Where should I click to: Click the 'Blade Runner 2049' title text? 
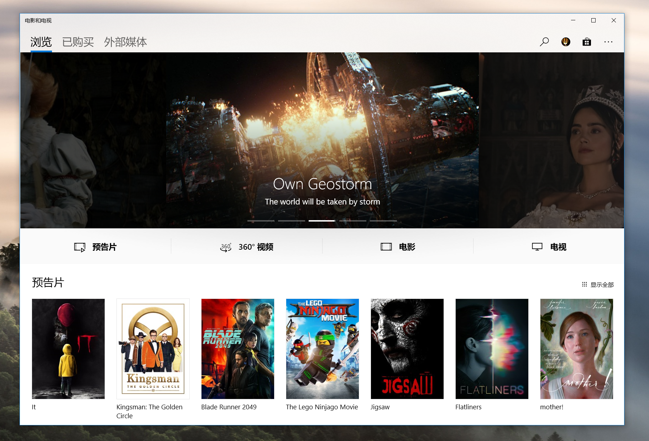pos(229,407)
